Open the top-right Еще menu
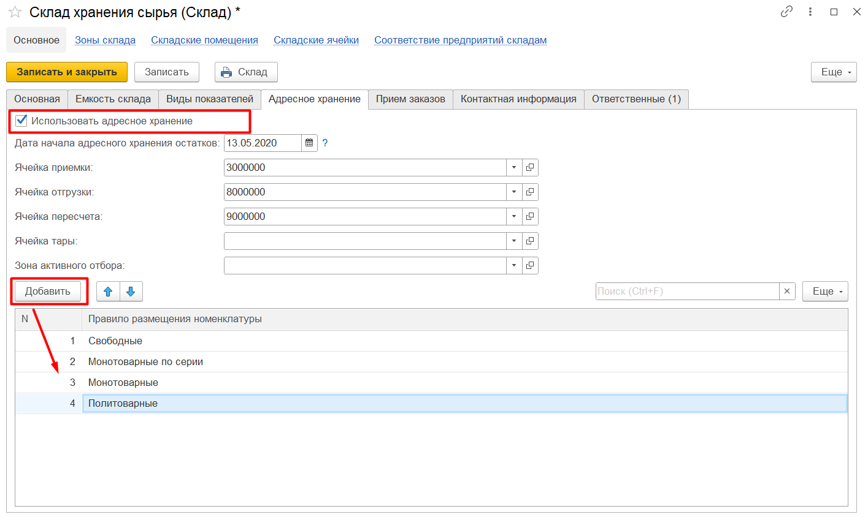 tap(833, 72)
